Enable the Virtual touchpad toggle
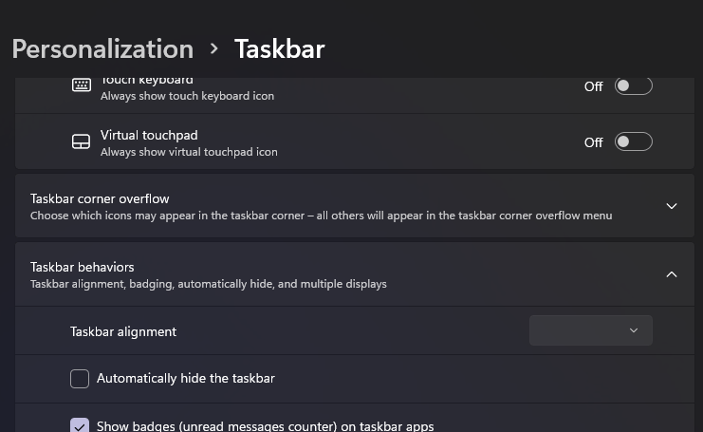 click(x=634, y=142)
